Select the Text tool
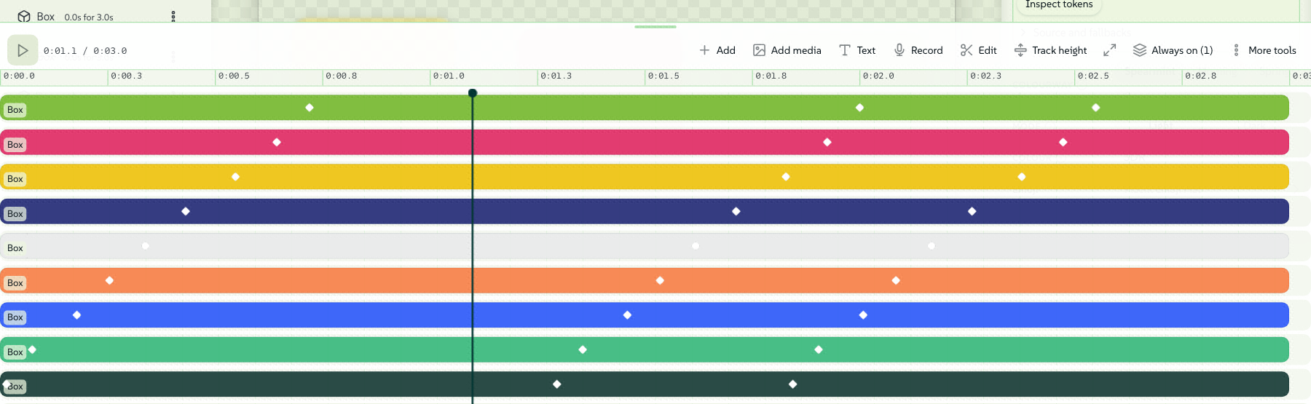Screen dimensions: 1311x404 [x=857, y=50]
